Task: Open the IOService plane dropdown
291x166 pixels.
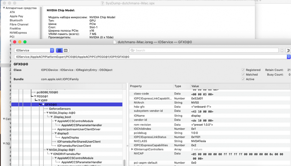Action: click(x=34, y=50)
